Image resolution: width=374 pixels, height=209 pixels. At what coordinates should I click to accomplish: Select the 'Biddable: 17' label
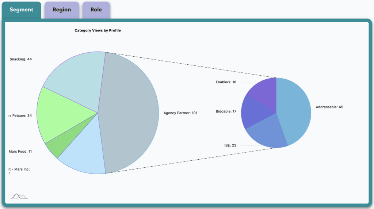pyautogui.click(x=226, y=111)
